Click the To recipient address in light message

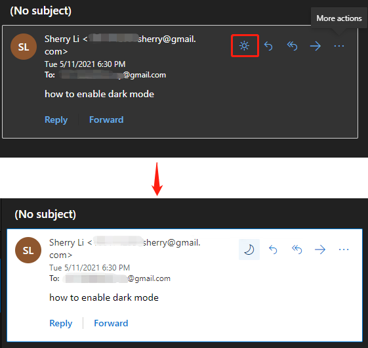[117, 278]
